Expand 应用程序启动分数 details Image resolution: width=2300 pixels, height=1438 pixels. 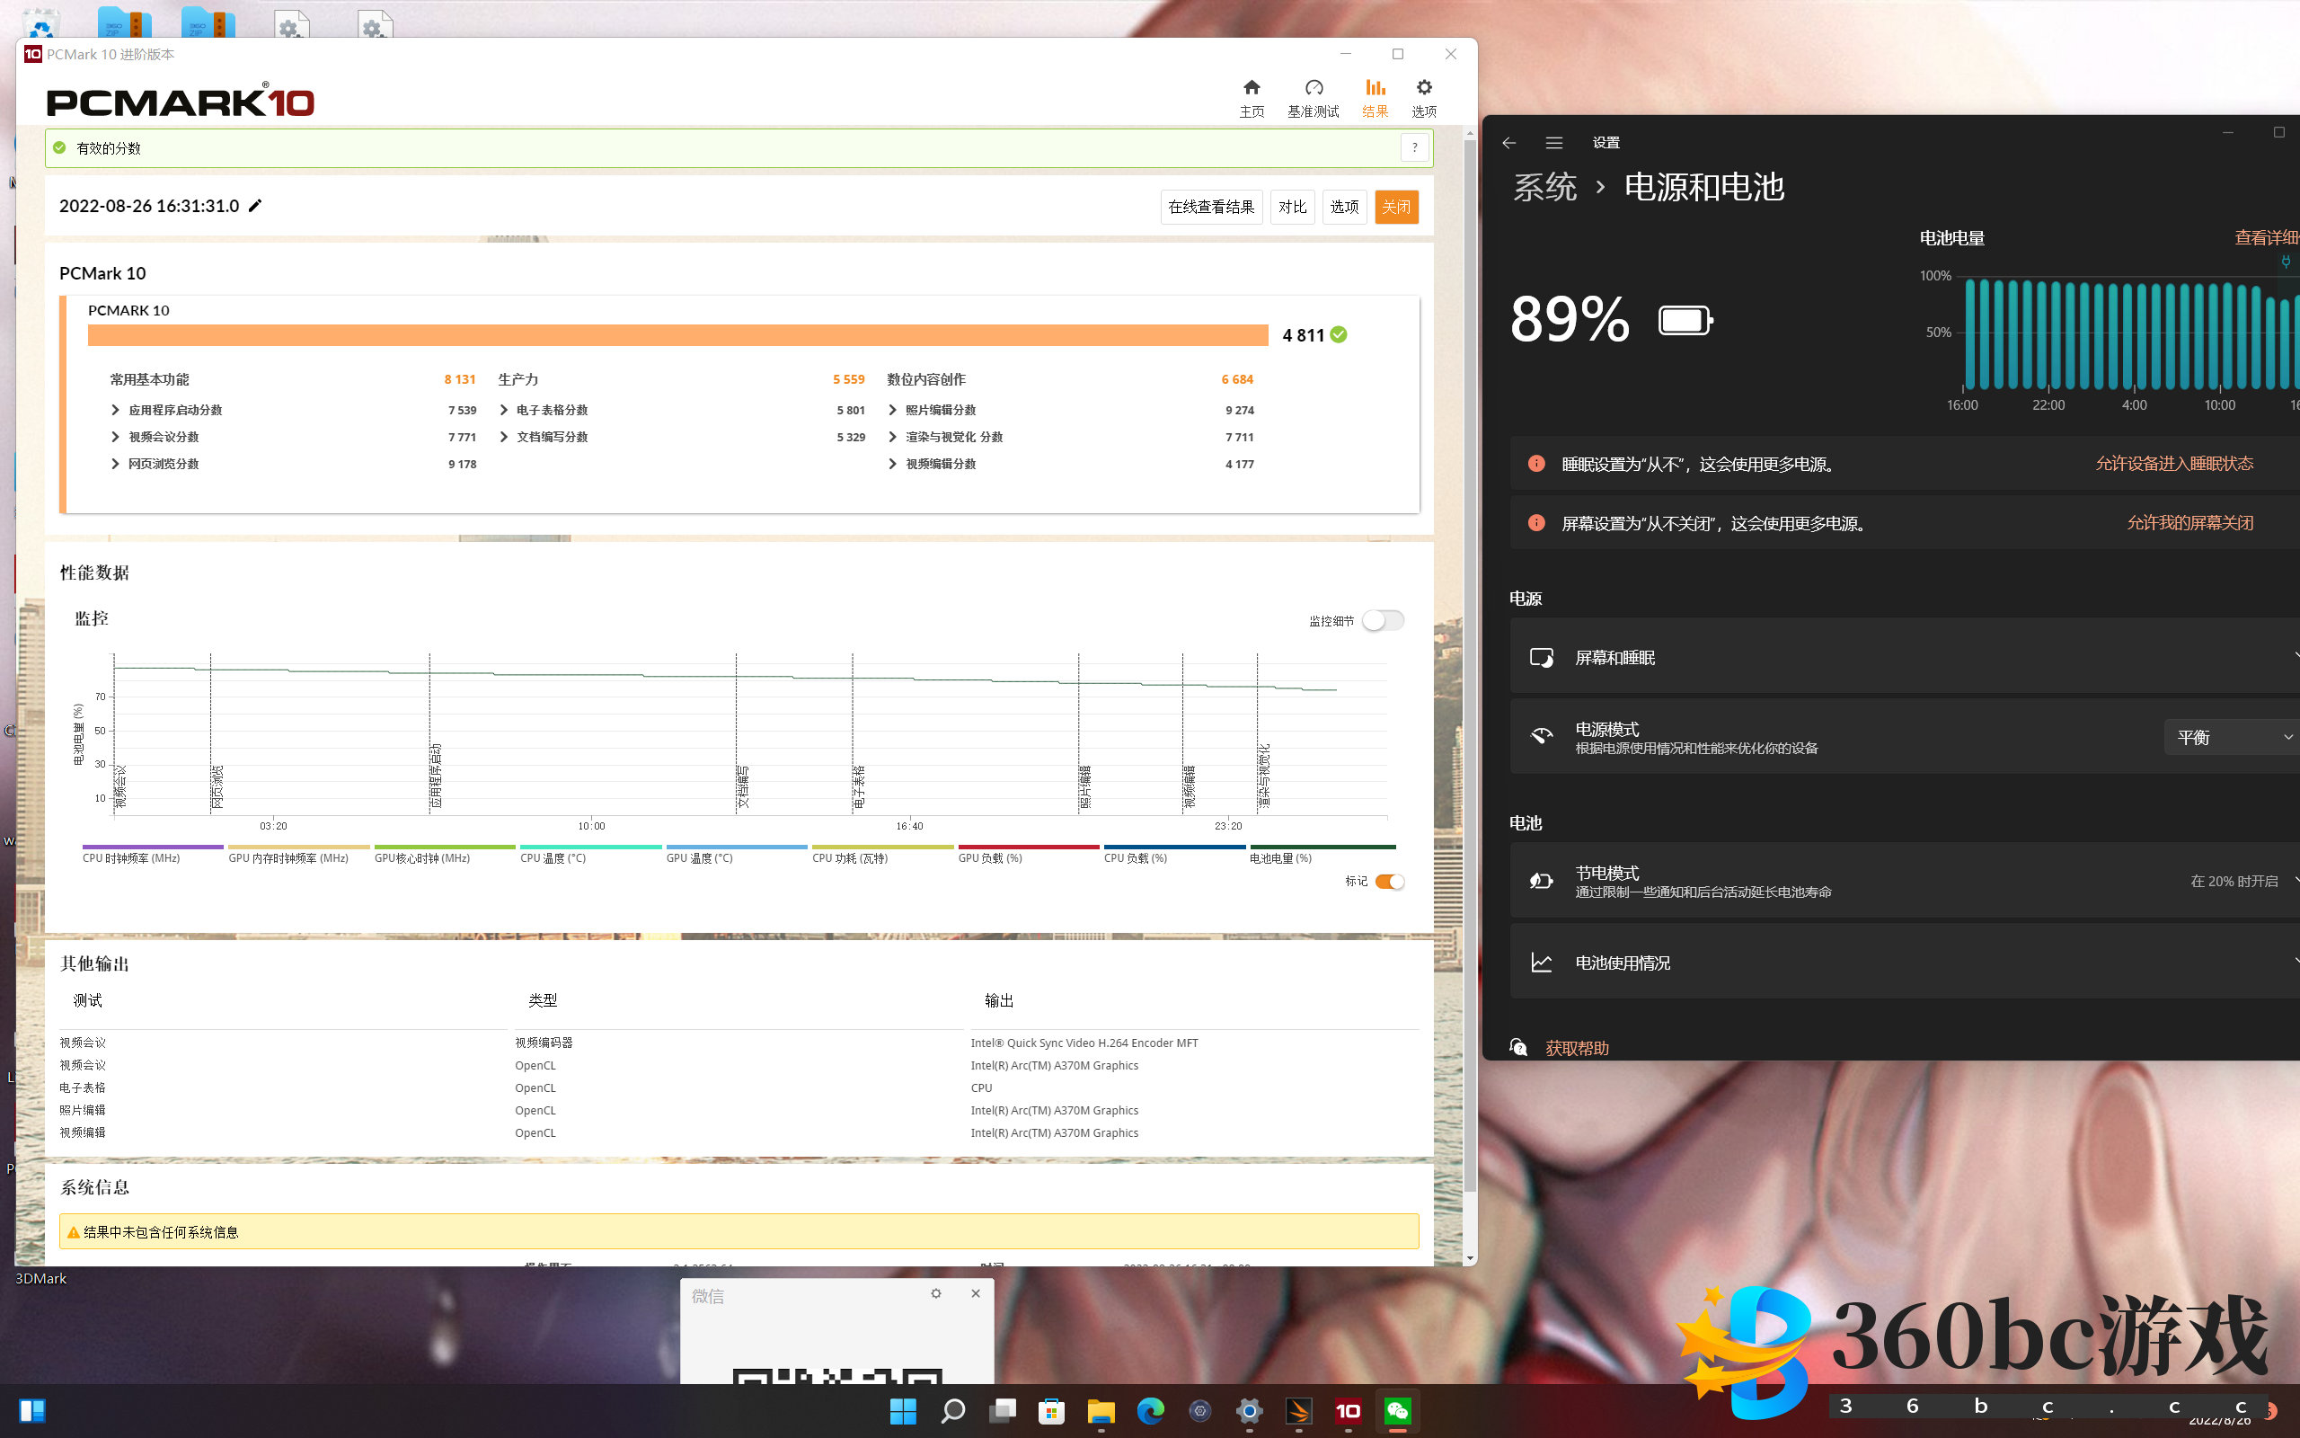click(x=115, y=410)
